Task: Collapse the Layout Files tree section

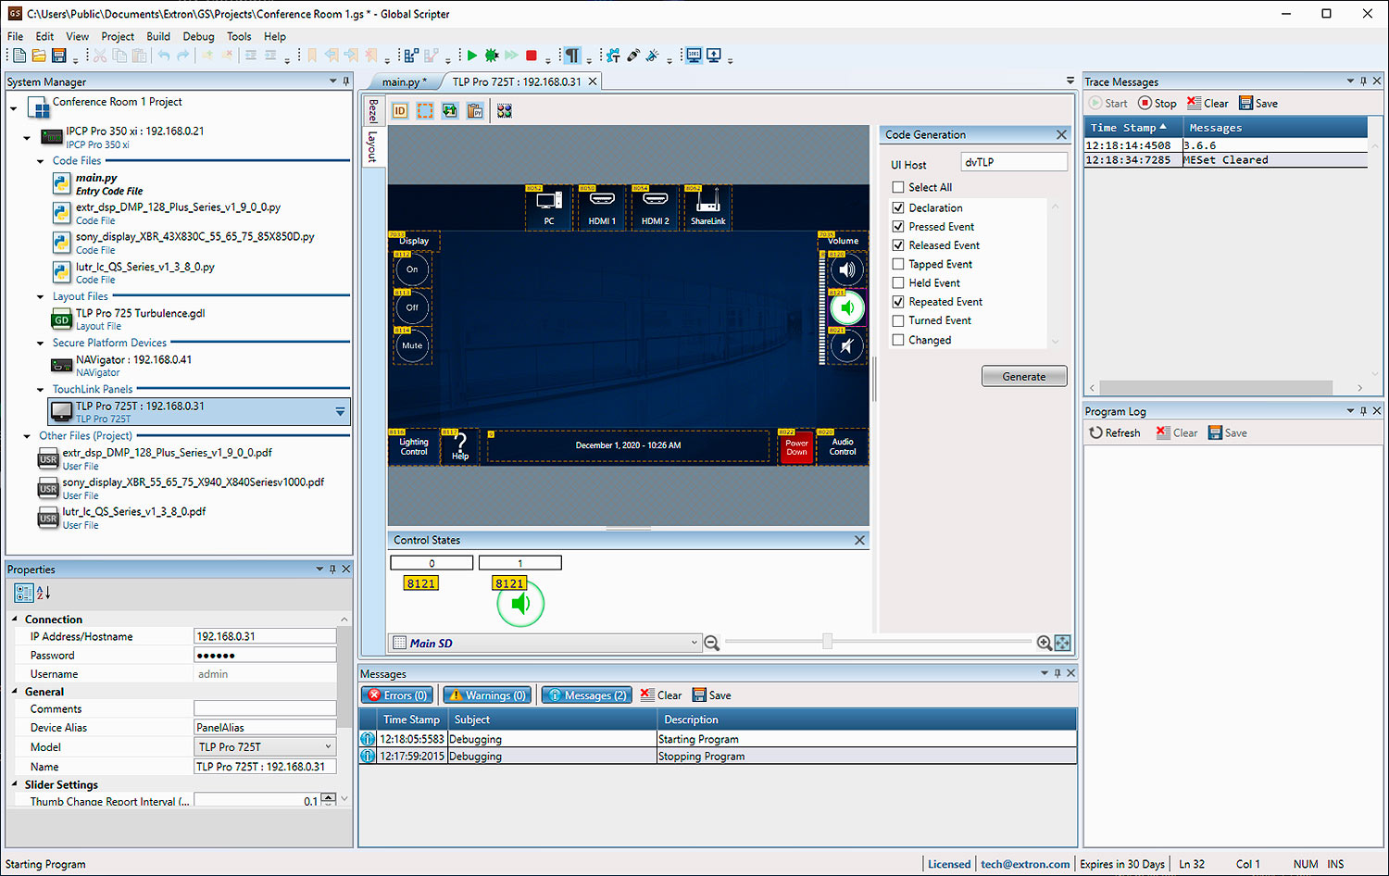Action: (x=41, y=297)
